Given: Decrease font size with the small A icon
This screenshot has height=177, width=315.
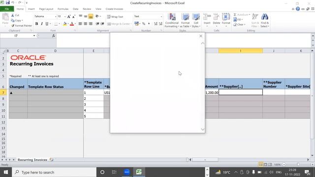Looking at the screenshot, I should coord(73,16).
